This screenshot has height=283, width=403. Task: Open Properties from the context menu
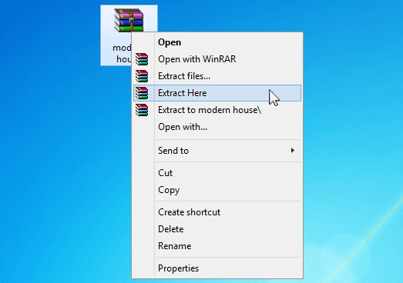(x=178, y=268)
